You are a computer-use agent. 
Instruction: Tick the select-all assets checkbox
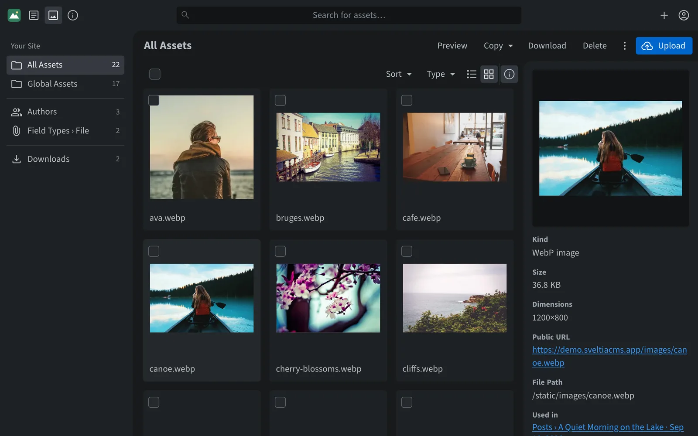[x=155, y=74]
